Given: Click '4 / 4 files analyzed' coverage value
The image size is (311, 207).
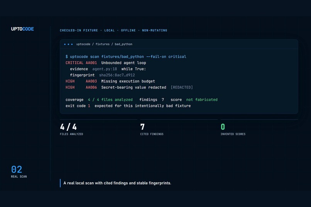Looking at the screenshot, I should click(110, 99).
